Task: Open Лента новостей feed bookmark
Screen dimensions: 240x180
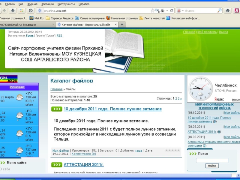Action: tap(152, 18)
